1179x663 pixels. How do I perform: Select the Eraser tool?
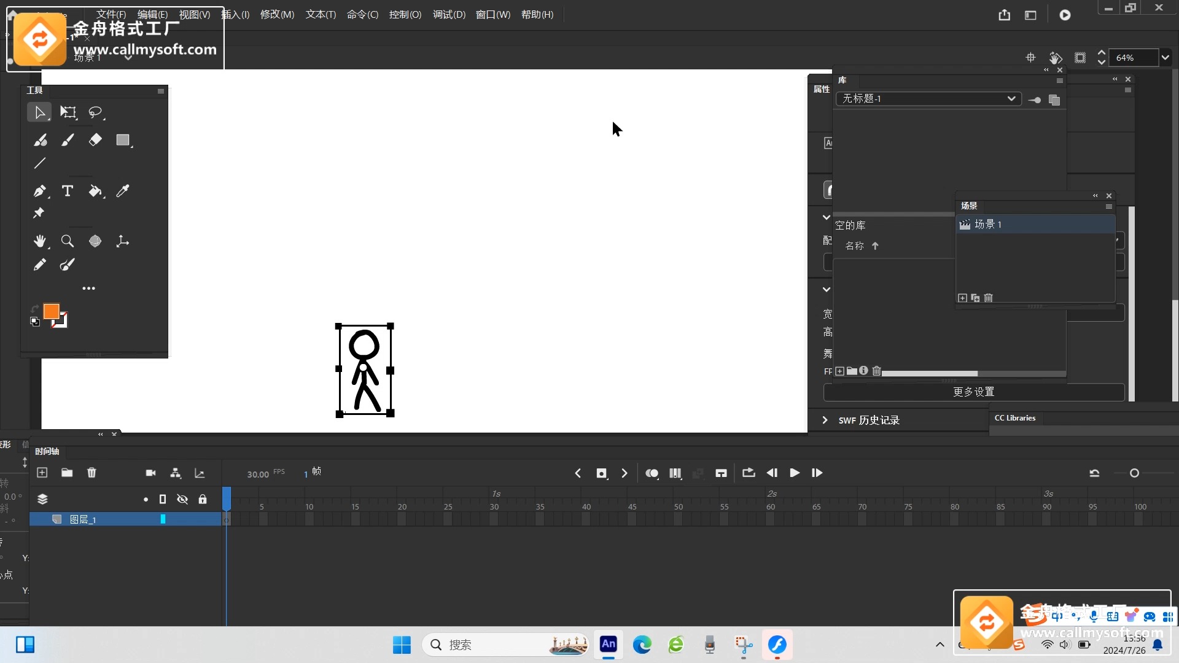coord(95,140)
